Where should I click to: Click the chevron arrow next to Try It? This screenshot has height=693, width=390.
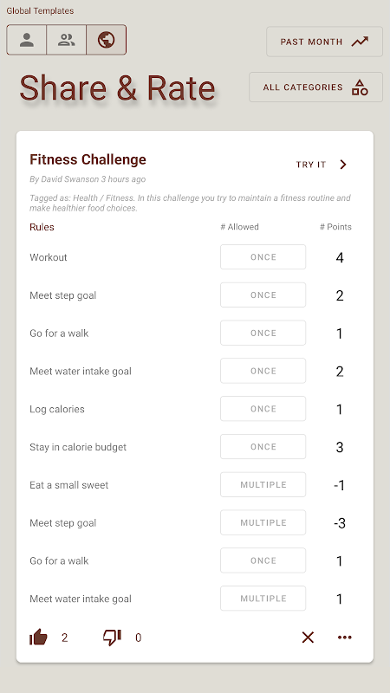pyautogui.click(x=343, y=165)
